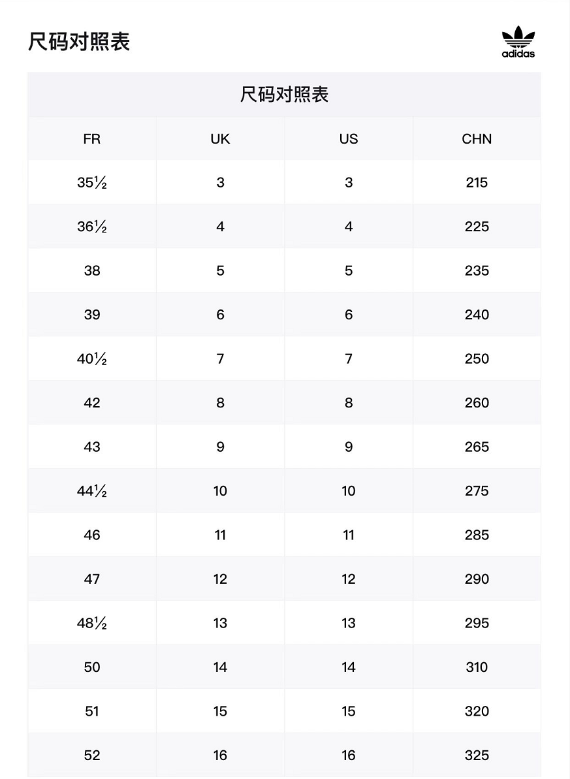This screenshot has width=570, height=779.
Task: Select CHN size 310 cell
Action: click(x=477, y=667)
